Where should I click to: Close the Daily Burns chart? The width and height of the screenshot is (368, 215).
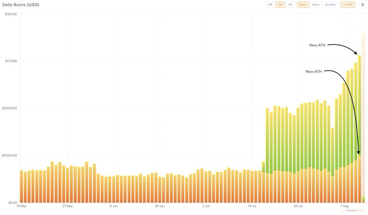(363, 5)
